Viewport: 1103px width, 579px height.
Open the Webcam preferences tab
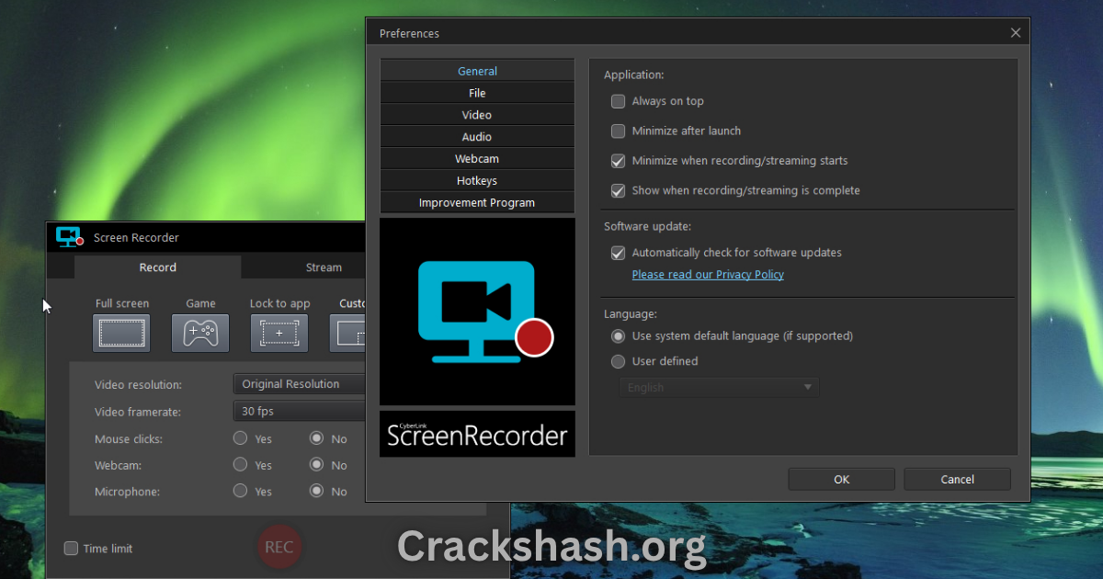coord(477,159)
